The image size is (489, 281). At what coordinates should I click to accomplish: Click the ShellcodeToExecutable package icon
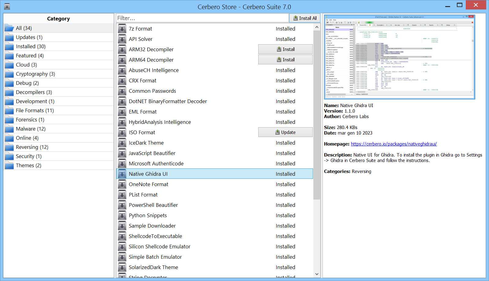[x=122, y=236]
